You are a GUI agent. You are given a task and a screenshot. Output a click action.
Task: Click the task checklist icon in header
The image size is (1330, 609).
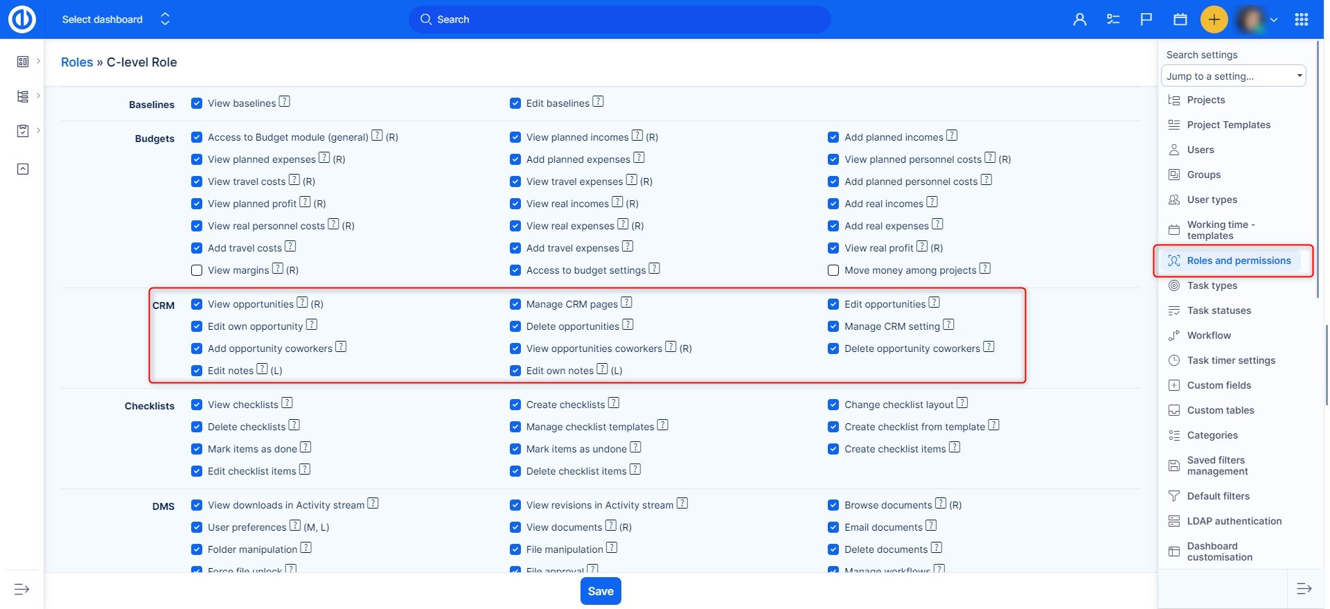[1113, 19]
